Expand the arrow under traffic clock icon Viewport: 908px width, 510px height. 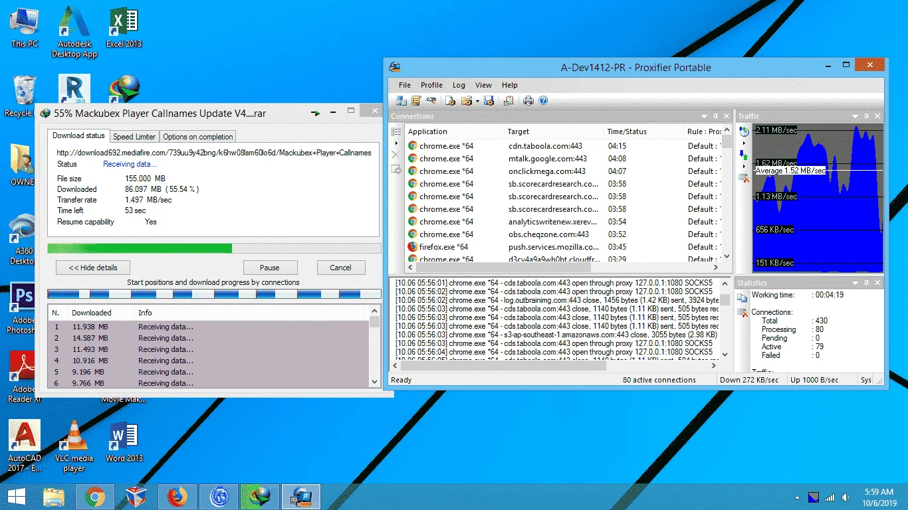pyautogui.click(x=744, y=143)
